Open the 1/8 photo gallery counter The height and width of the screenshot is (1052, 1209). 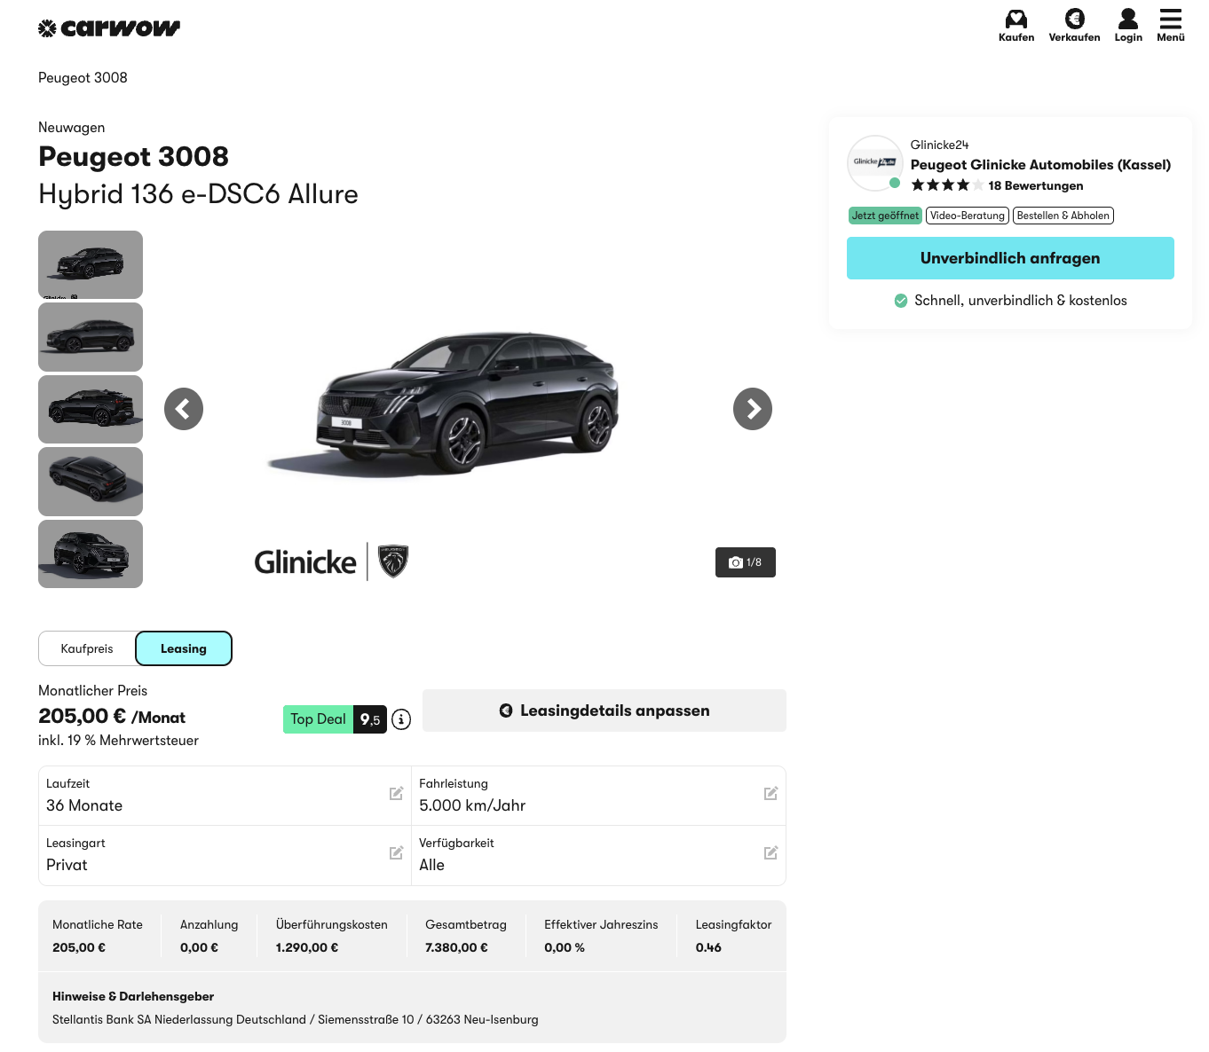coord(745,562)
